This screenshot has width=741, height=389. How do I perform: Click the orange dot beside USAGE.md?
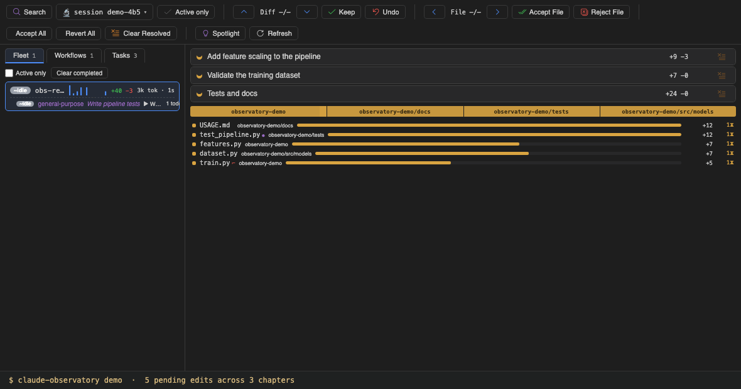[x=194, y=125]
